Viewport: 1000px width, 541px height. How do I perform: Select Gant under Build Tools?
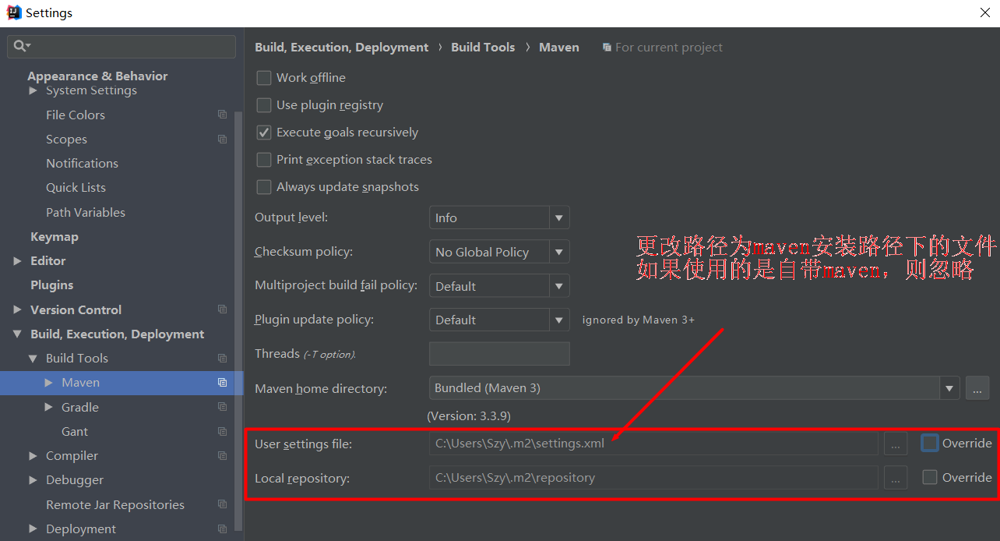[75, 431]
